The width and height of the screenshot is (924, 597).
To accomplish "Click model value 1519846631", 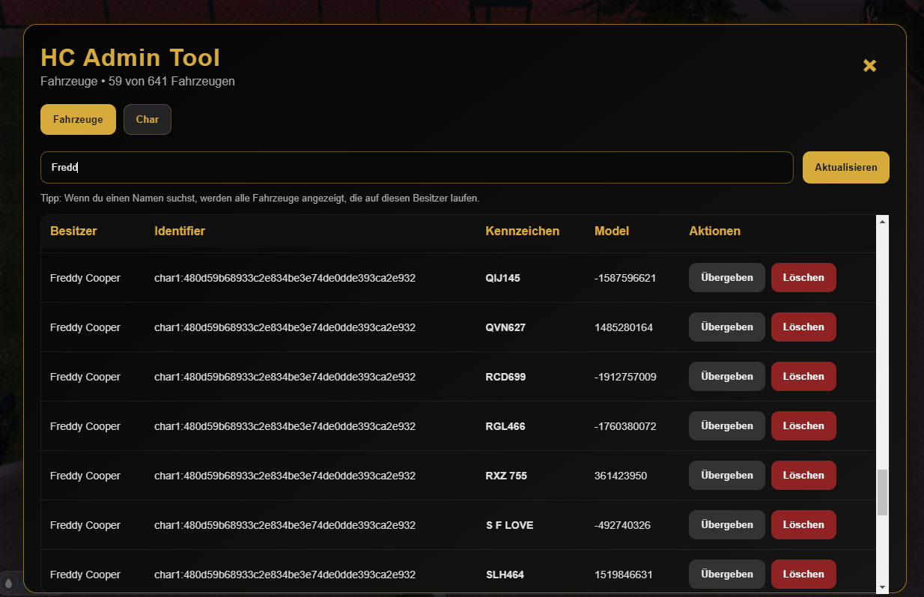I will 624,575.
